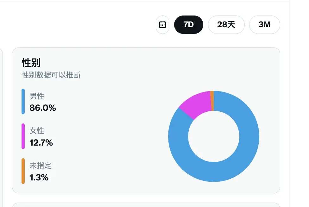Select the 女性 legend label

click(x=37, y=131)
